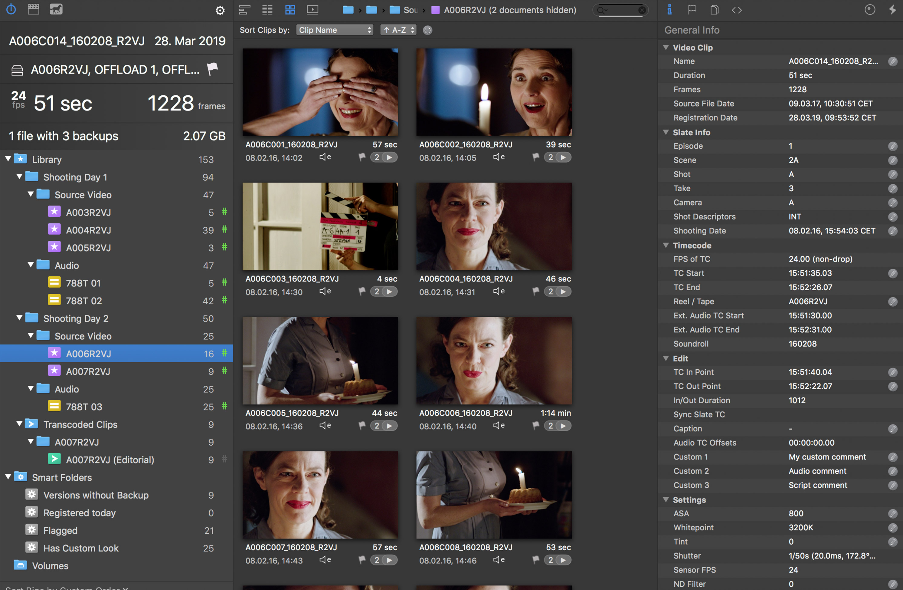Click the audio speaker icon on A006C002_160208_R2VJ
Viewport: 903px width, 590px height.
pyautogui.click(x=499, y=157)
